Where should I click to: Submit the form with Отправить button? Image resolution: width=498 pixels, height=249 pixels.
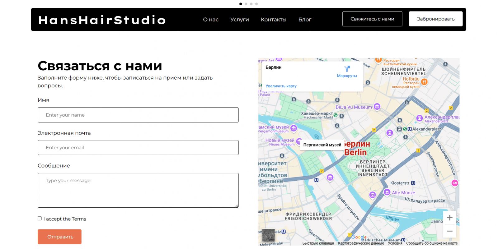(x=60, y=237)
